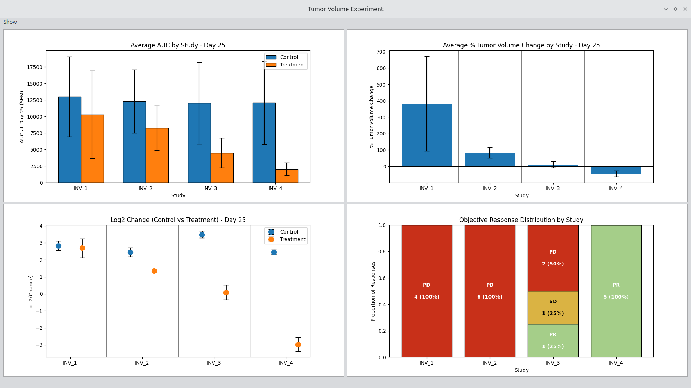Click the INV_3 Control point in Log2 chart

tap(202, 235)
